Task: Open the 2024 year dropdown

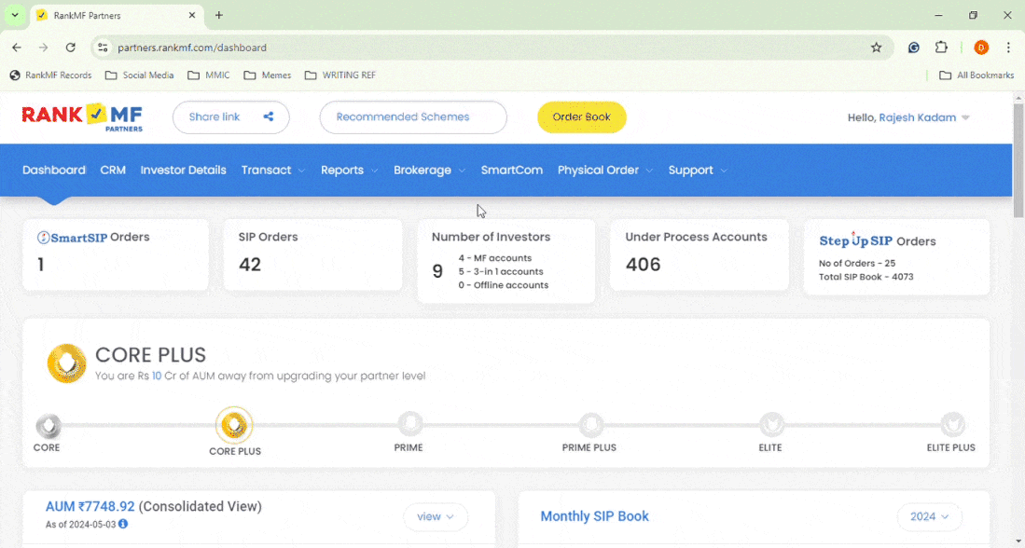Action: click(x=929, y=516)
